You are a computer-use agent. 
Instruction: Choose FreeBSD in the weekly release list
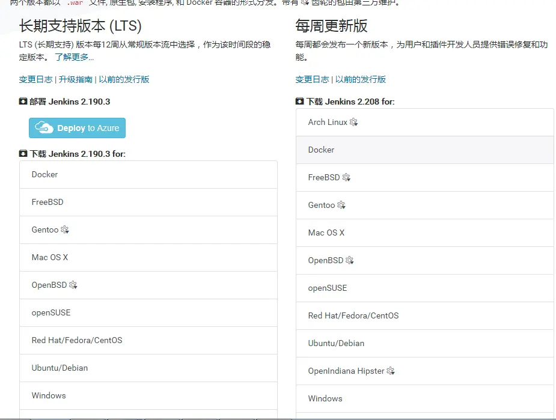(x=425, y=178)
